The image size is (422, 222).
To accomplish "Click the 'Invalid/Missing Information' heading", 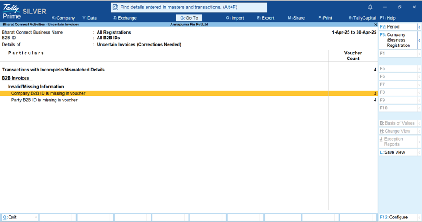I will (x=36, y=87).
